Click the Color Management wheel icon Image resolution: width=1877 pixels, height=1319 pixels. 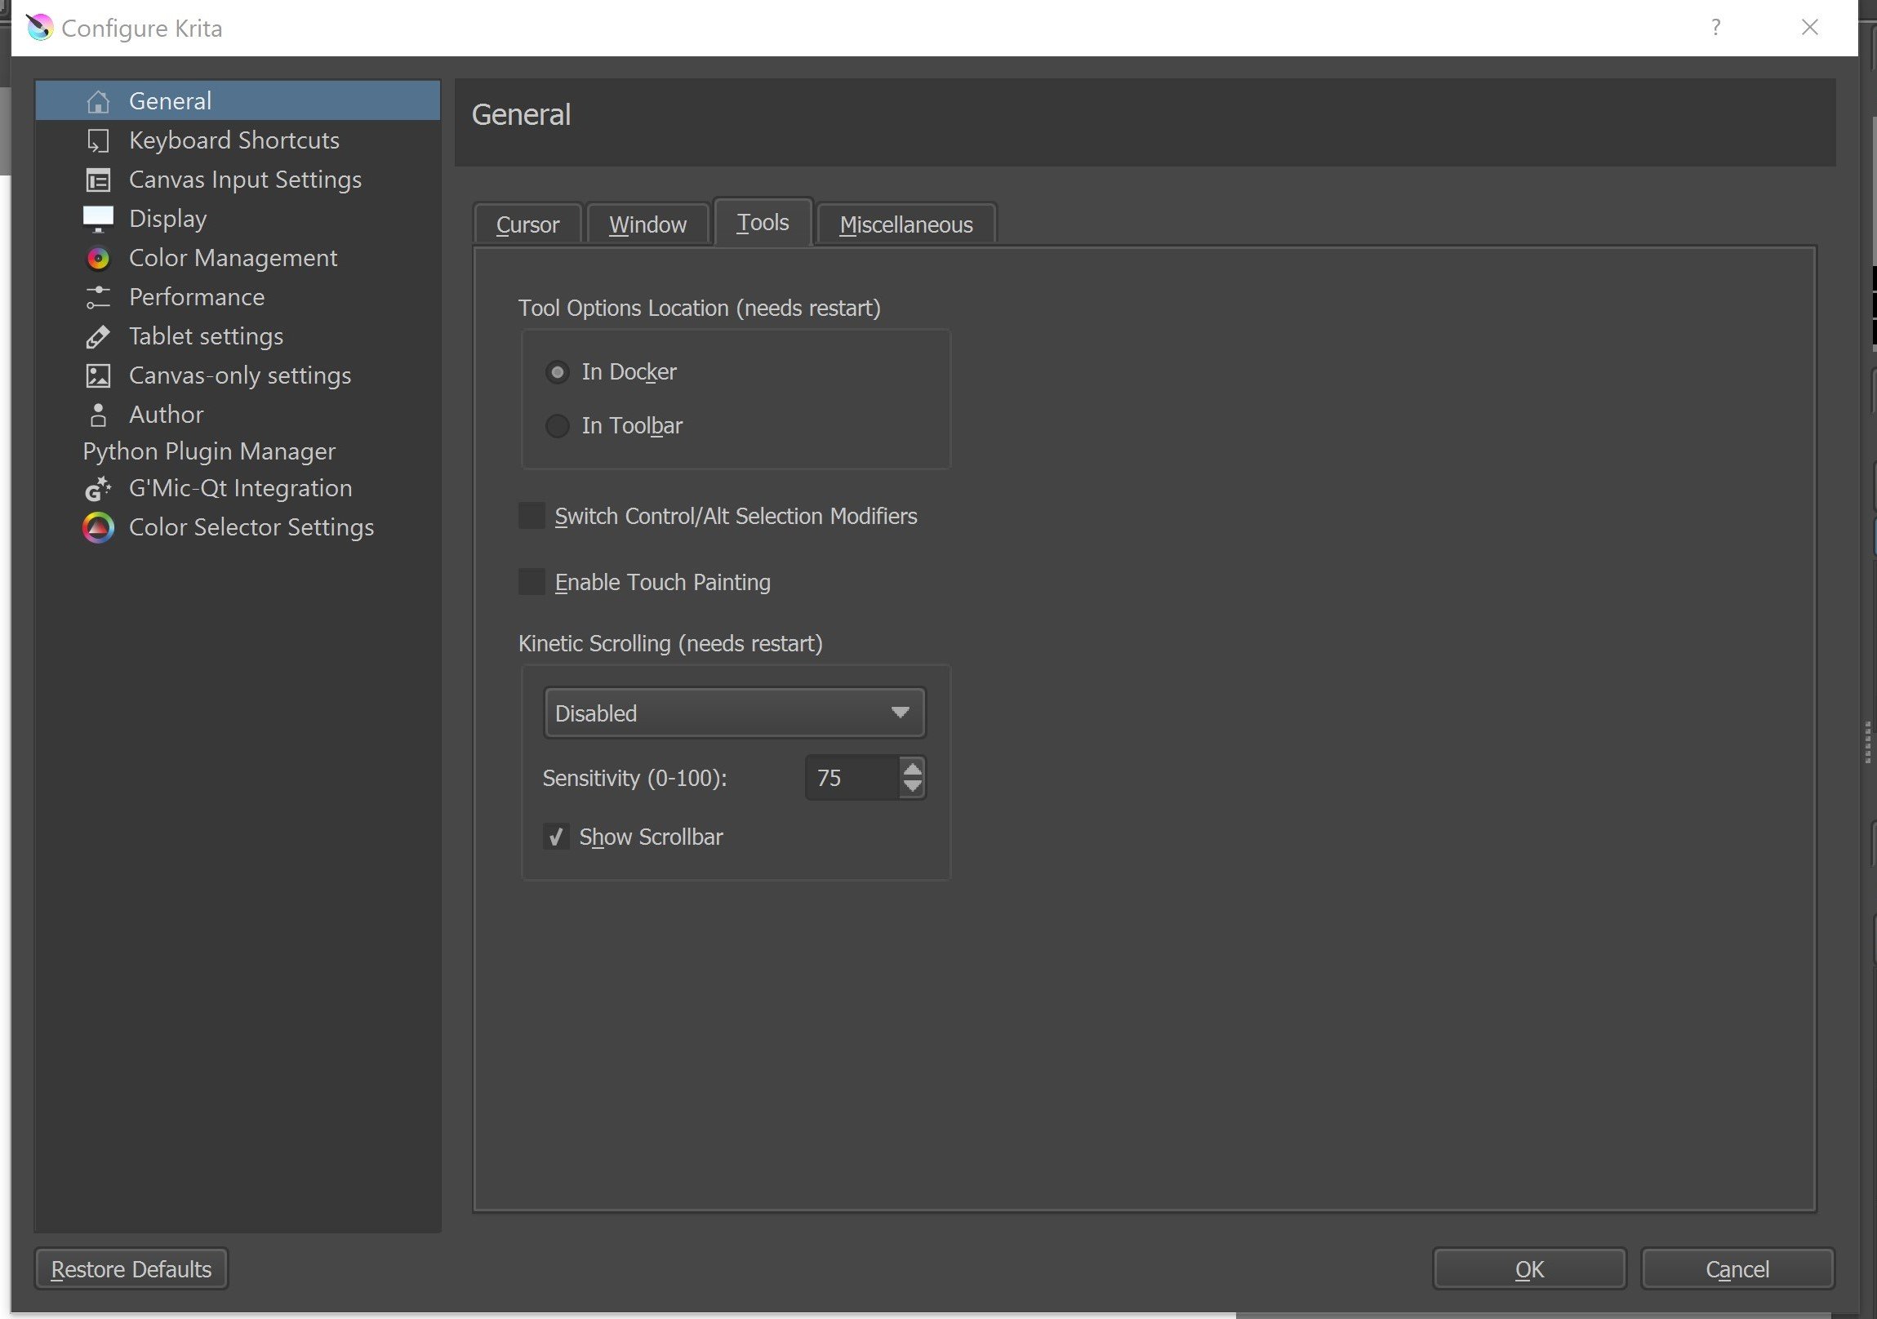98,258
